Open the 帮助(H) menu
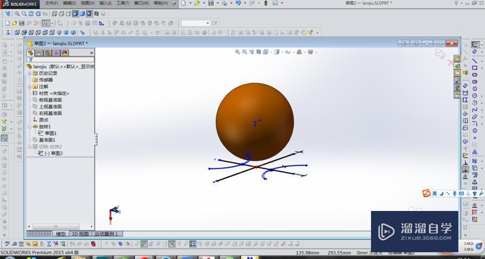The width and height of the screenshot is (485, 259). click(x=161, y=3)
